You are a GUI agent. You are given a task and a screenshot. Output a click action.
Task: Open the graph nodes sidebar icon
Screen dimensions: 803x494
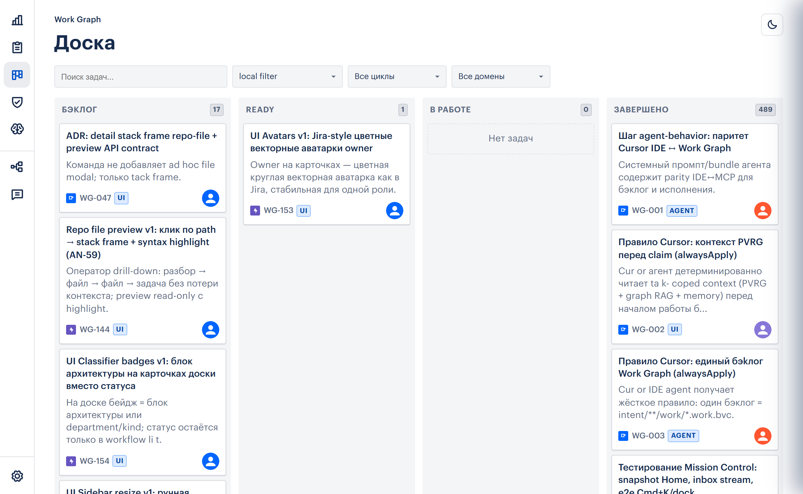[x=17, y=167]
